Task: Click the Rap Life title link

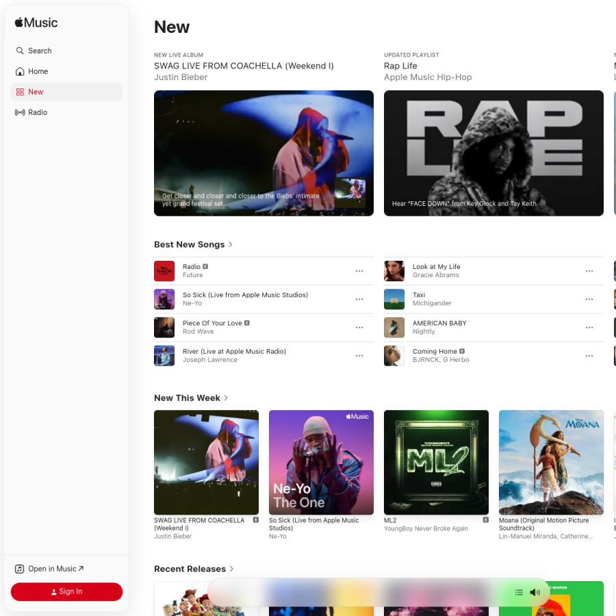Action: (x=400, y=66)
